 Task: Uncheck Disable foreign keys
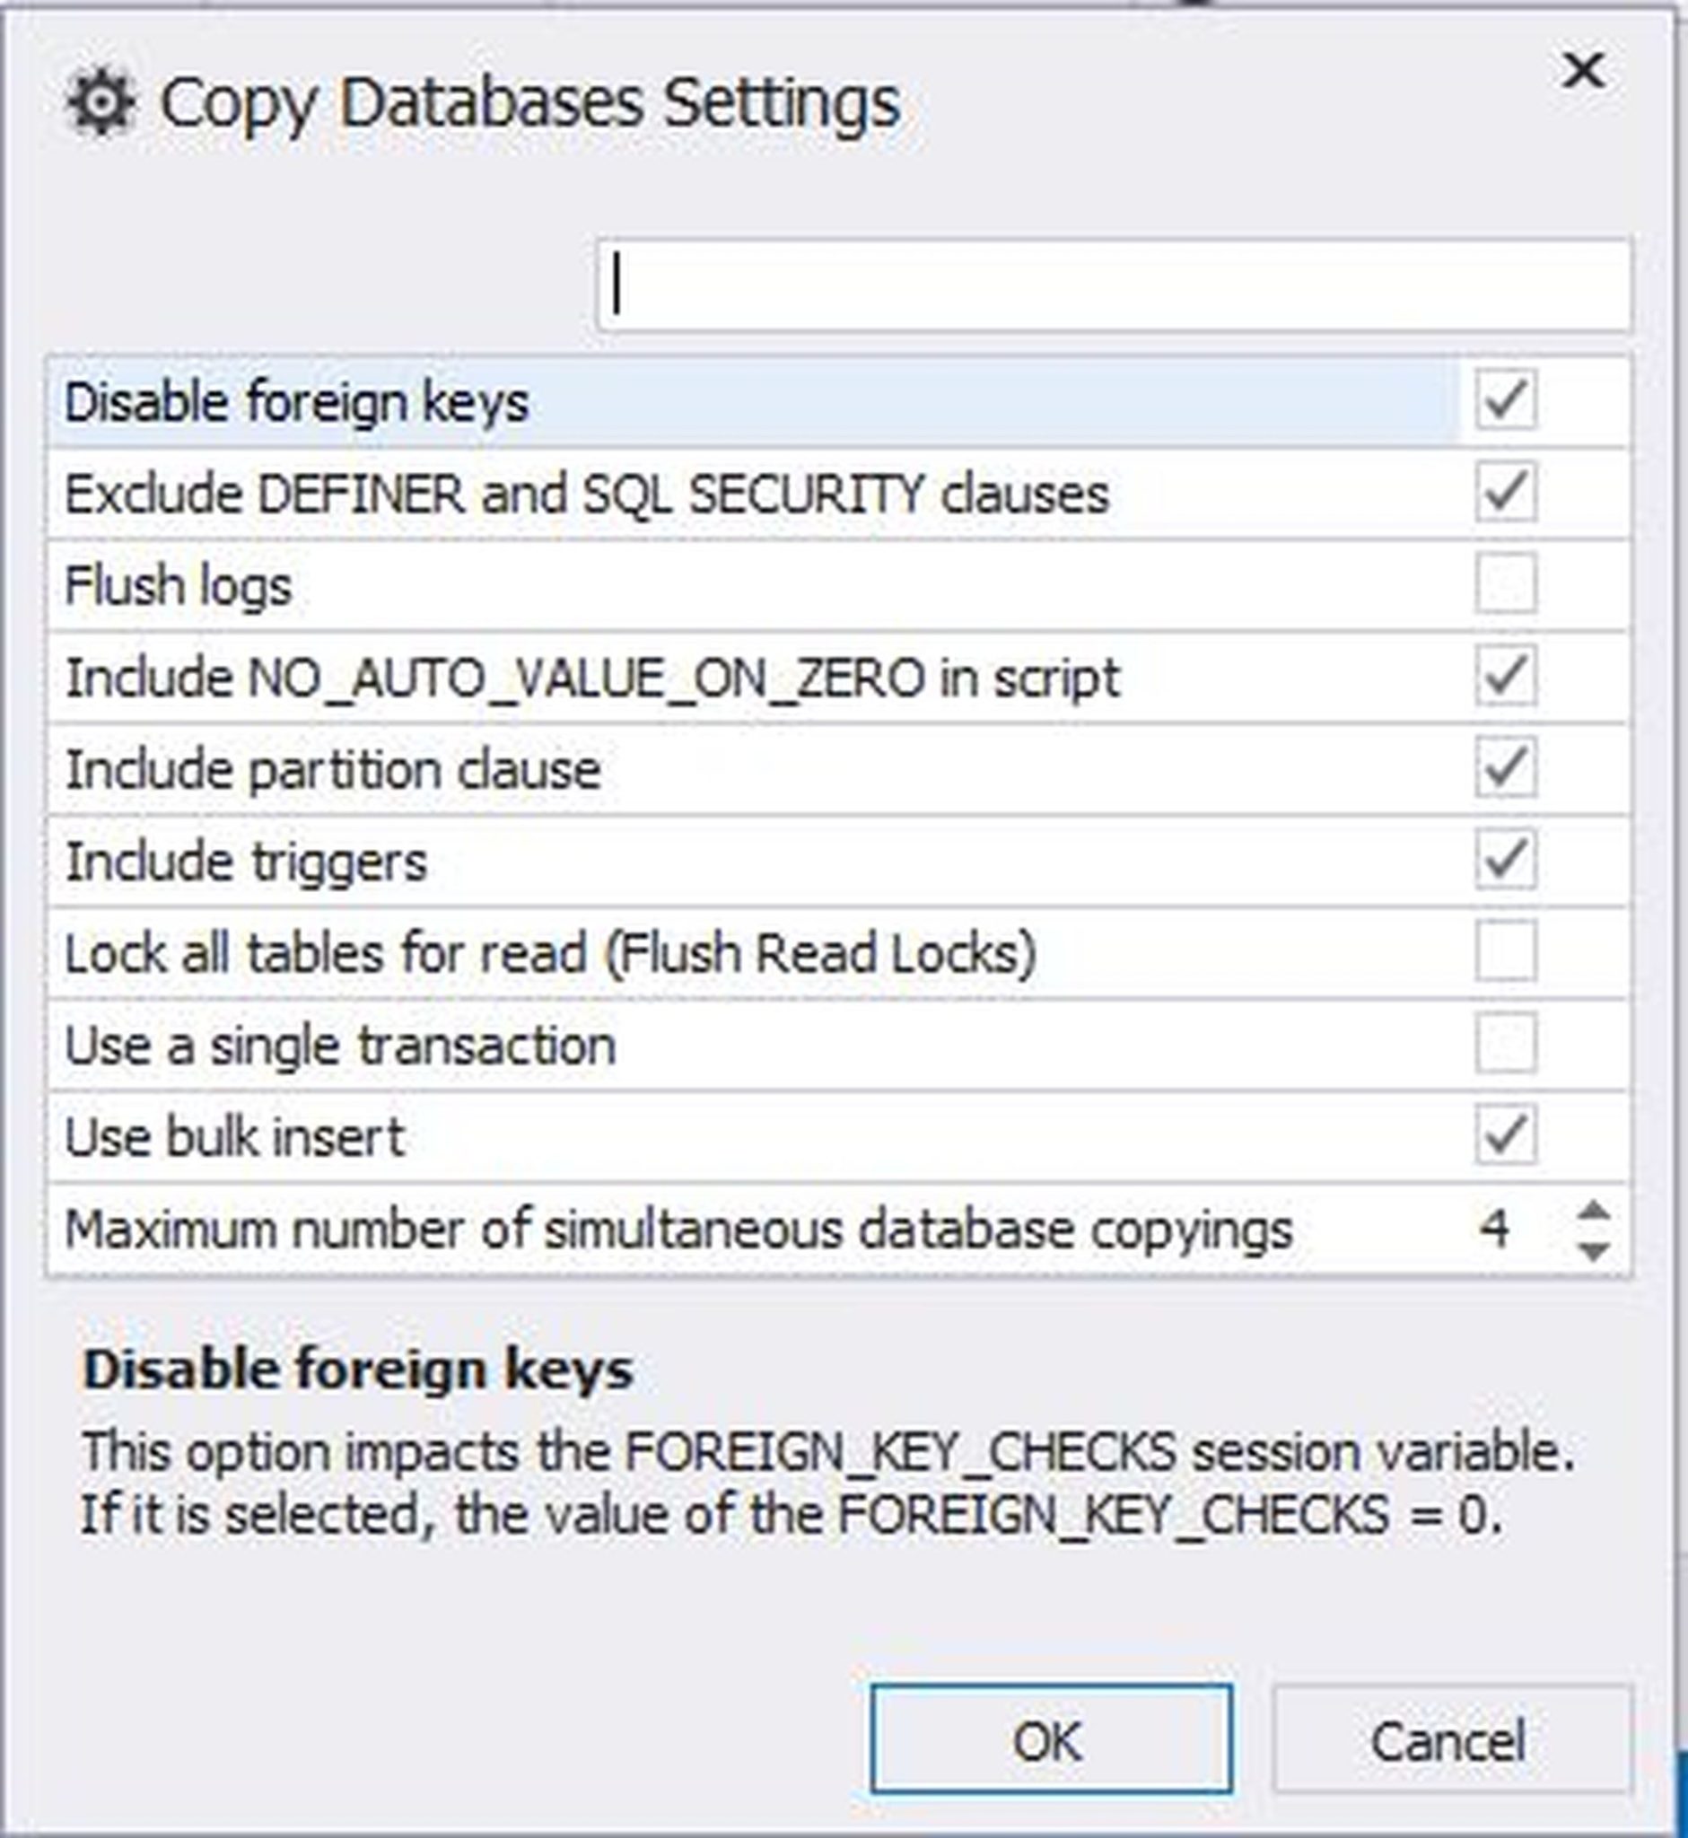pyautogui.click(x=1507, y=402)
